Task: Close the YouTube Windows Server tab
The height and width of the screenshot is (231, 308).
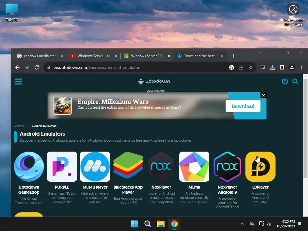Action: (116, 56)
